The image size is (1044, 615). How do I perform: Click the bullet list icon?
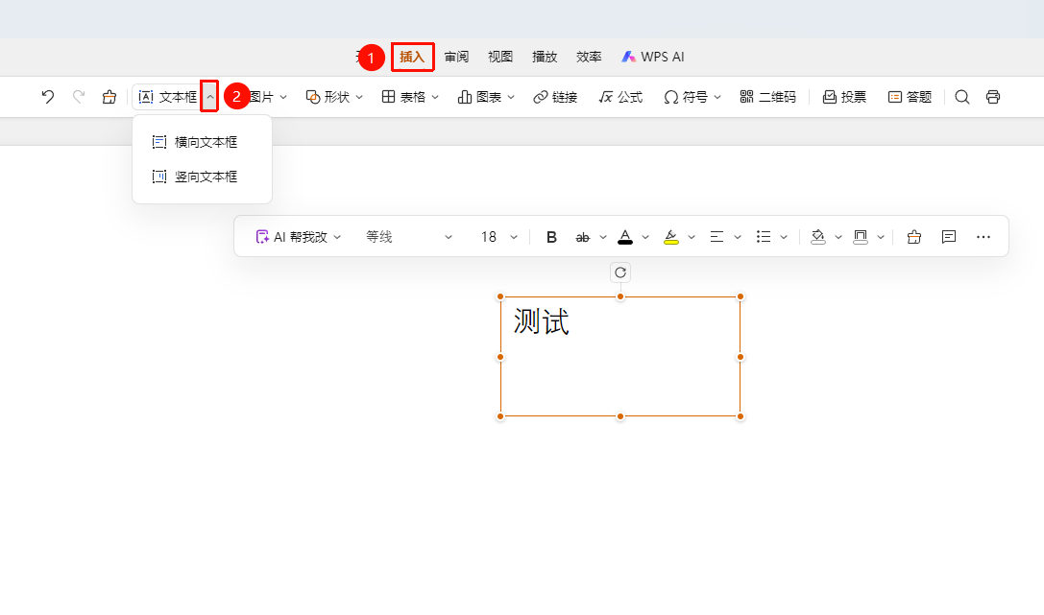tap(764, 237)
